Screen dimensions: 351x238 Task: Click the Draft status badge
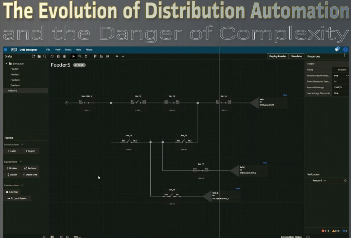pyautogui.click(x=79, y=65)
